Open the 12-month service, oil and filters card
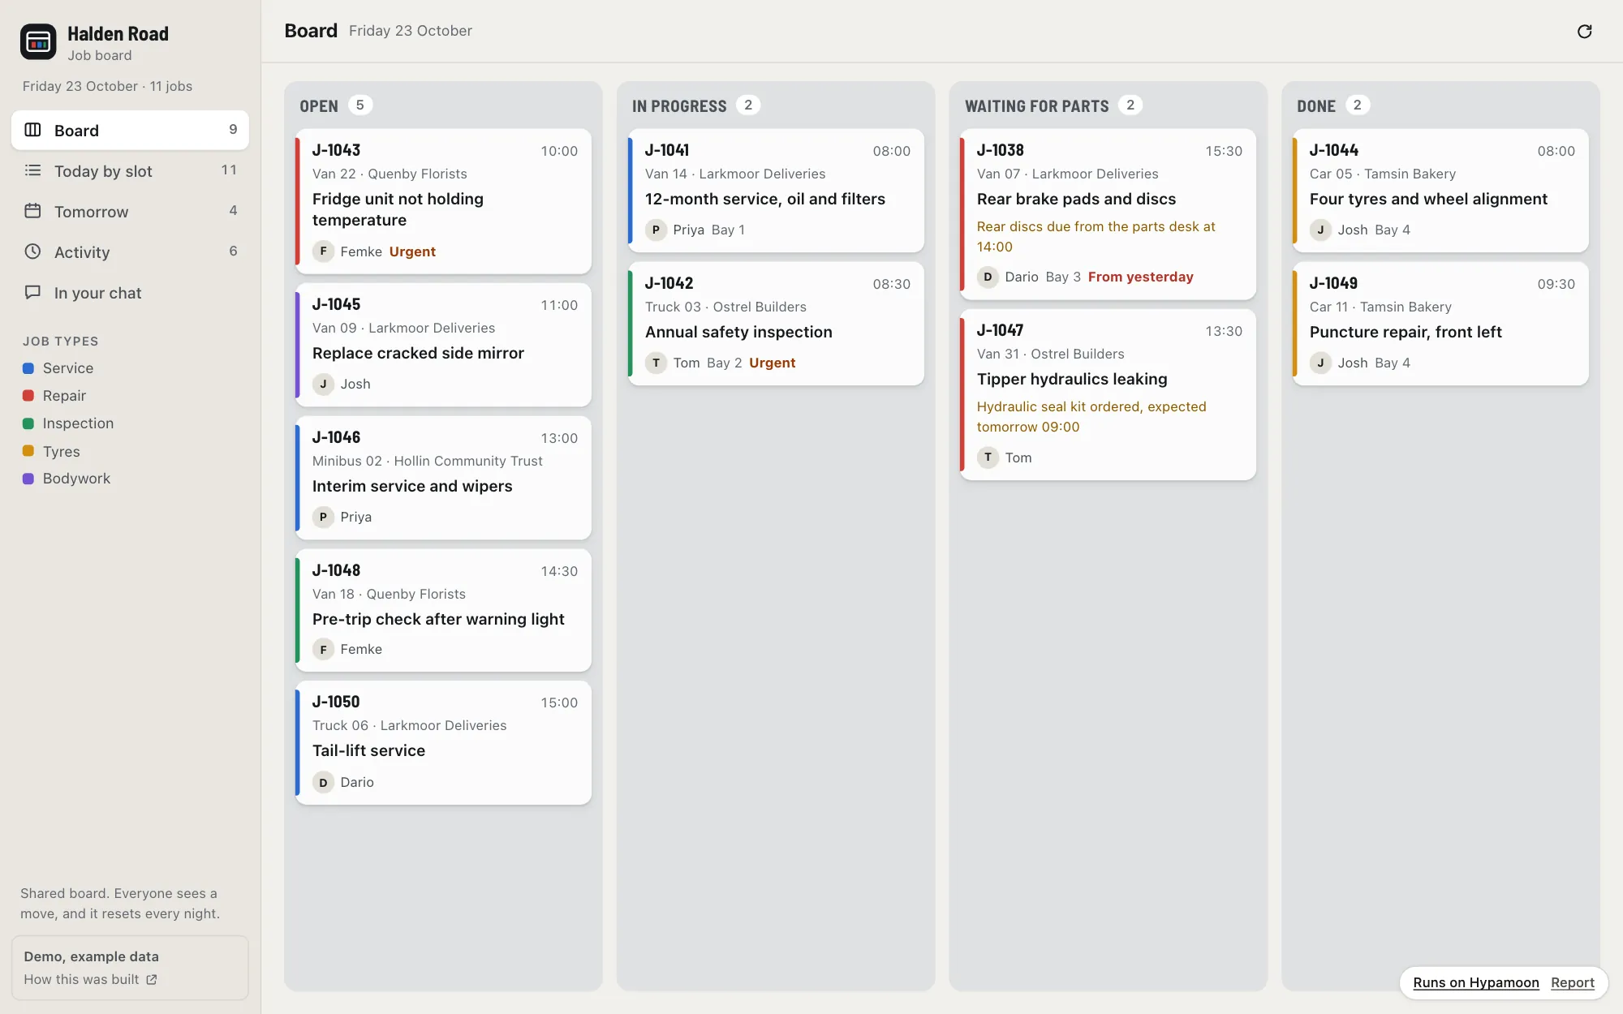This screenshot has width=1623, height=1014. coord(776,191)
